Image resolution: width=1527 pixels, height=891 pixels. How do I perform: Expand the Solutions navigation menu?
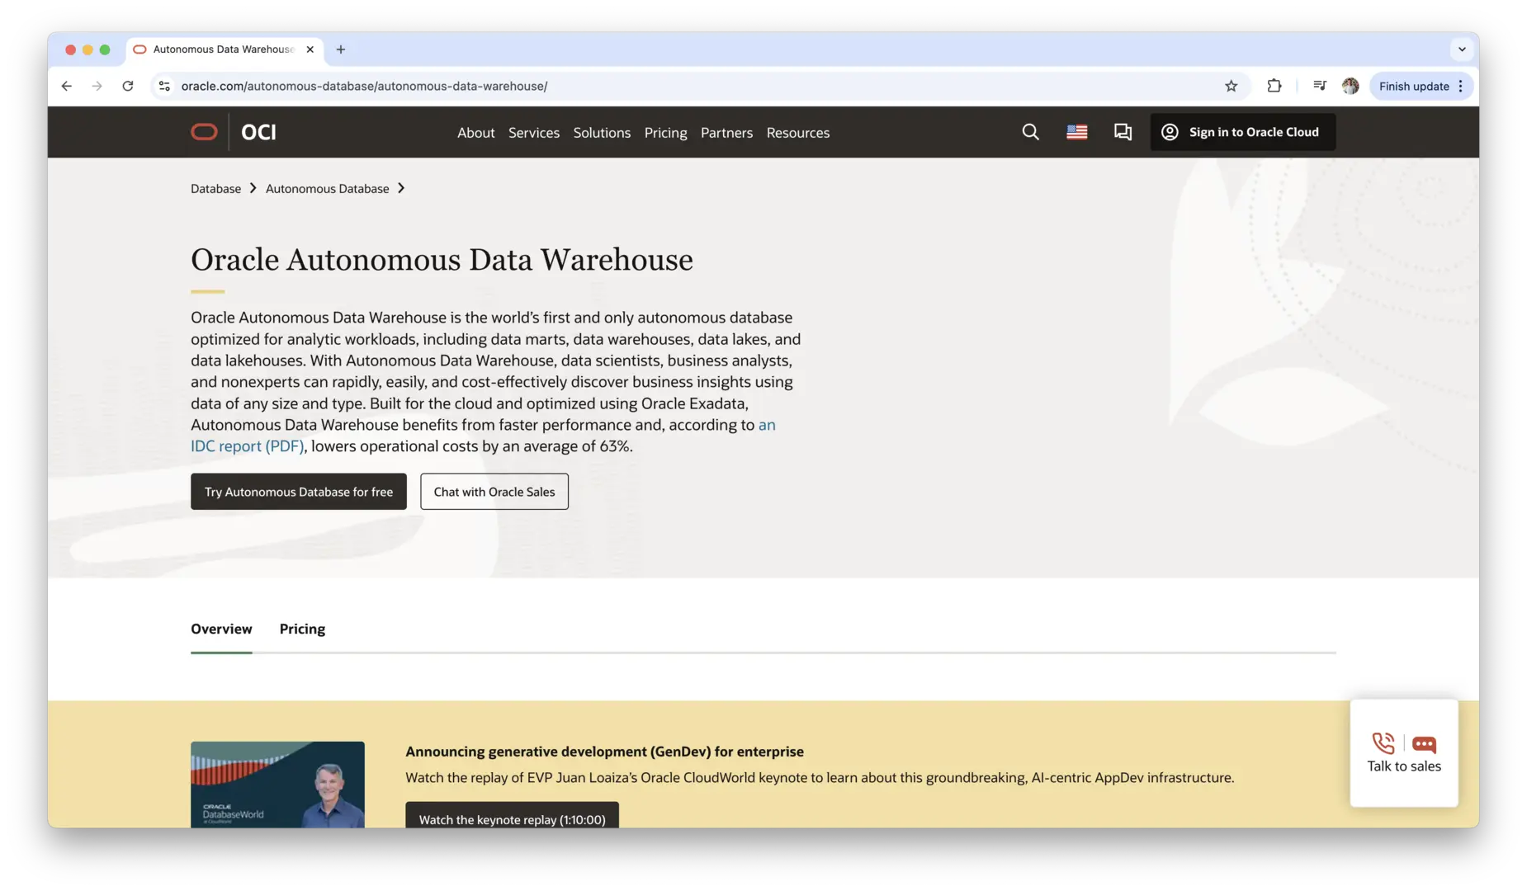[602, 133]
